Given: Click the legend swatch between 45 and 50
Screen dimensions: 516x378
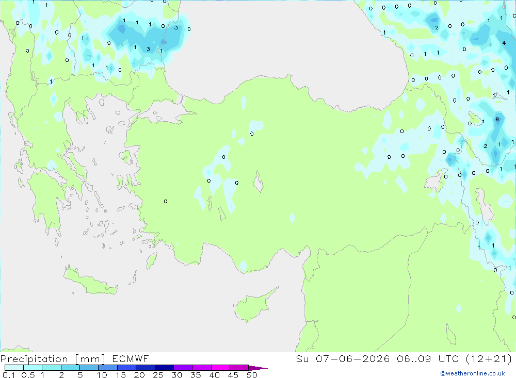Looking at the screenshot, I should coord(239,368).
